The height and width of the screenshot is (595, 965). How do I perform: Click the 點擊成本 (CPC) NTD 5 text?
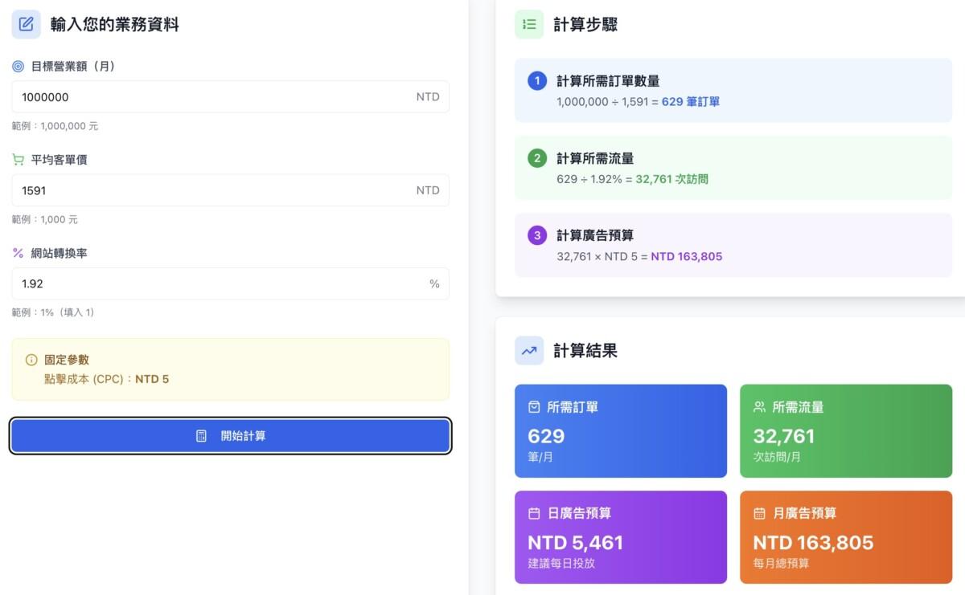click(106, 379)
